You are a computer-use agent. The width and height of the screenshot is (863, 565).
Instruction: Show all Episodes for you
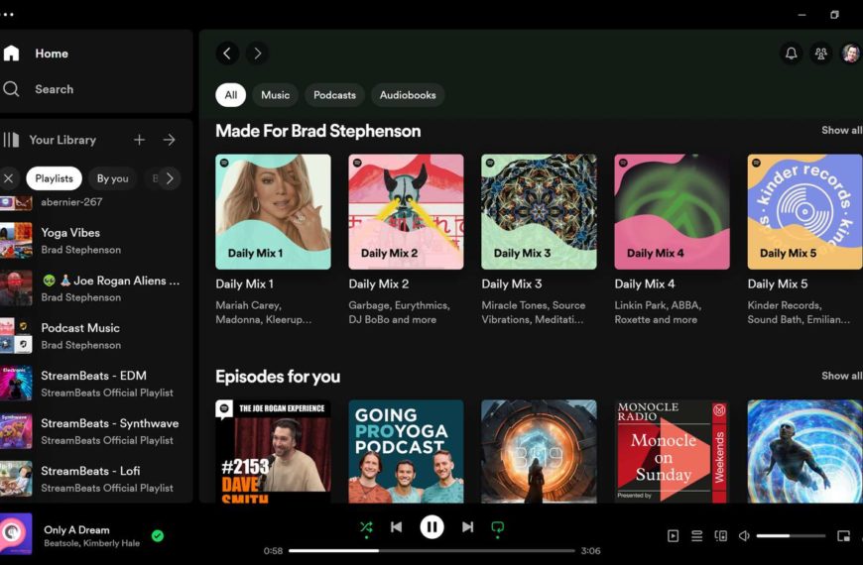(x=841, y=376)
